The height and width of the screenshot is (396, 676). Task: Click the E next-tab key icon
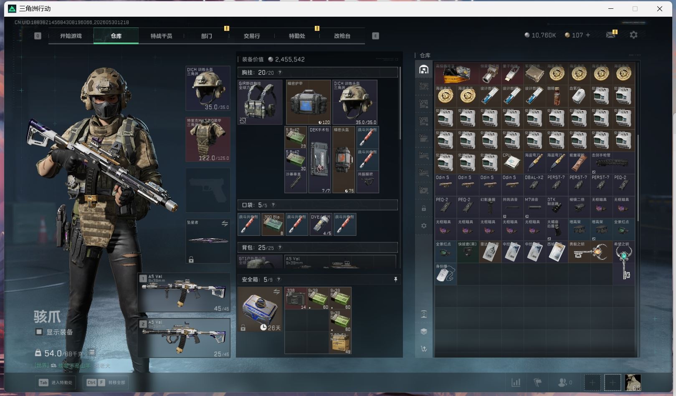click(x=375, y=36)
